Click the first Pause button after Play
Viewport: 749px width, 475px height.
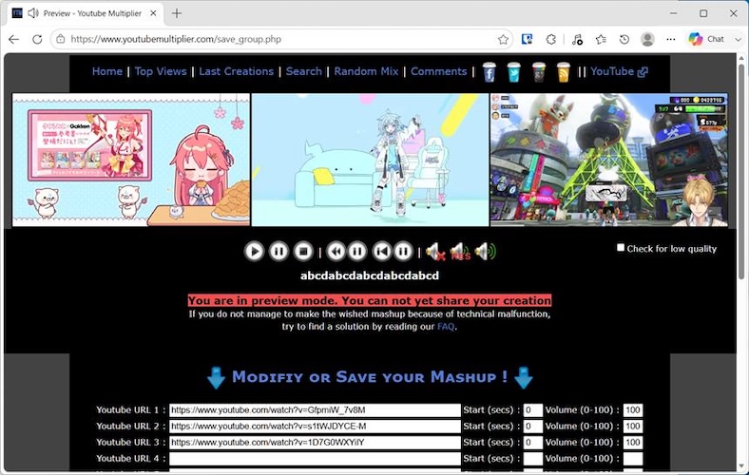(278, 251)
